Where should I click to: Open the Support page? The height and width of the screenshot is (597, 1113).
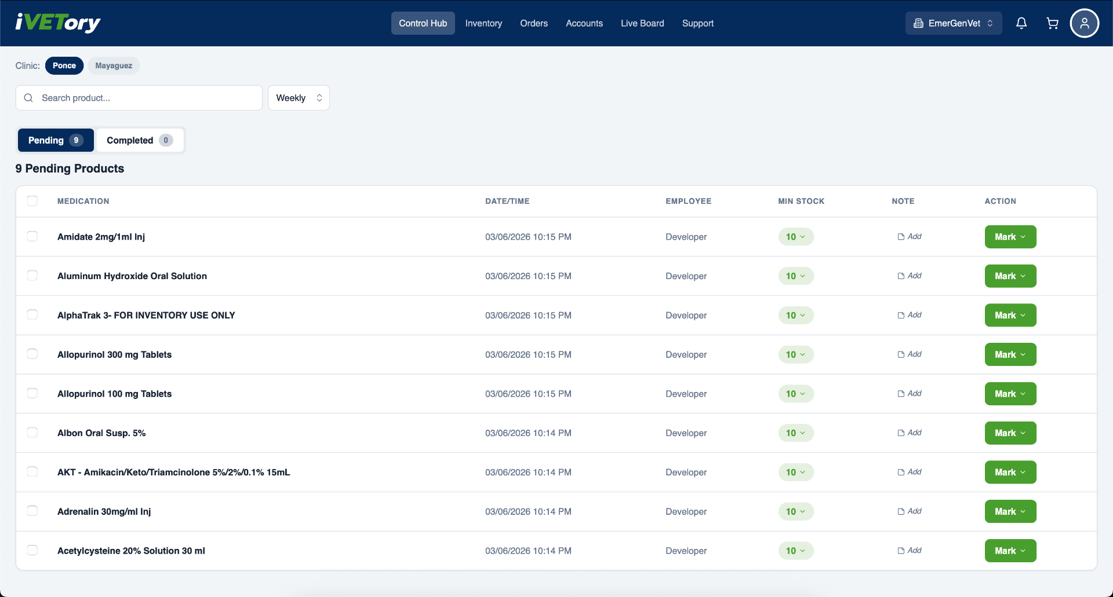(x=698, y=23)
